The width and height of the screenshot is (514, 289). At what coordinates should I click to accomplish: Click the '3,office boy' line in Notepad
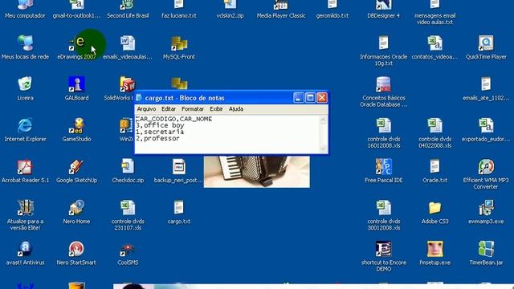[x=160, y=125]
